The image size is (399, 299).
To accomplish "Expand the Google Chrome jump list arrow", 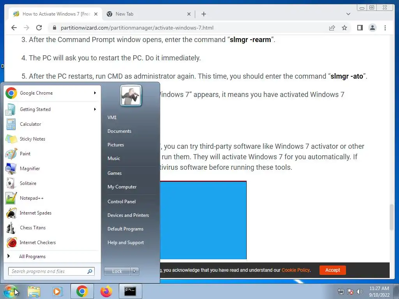I will tap(95, 93).
